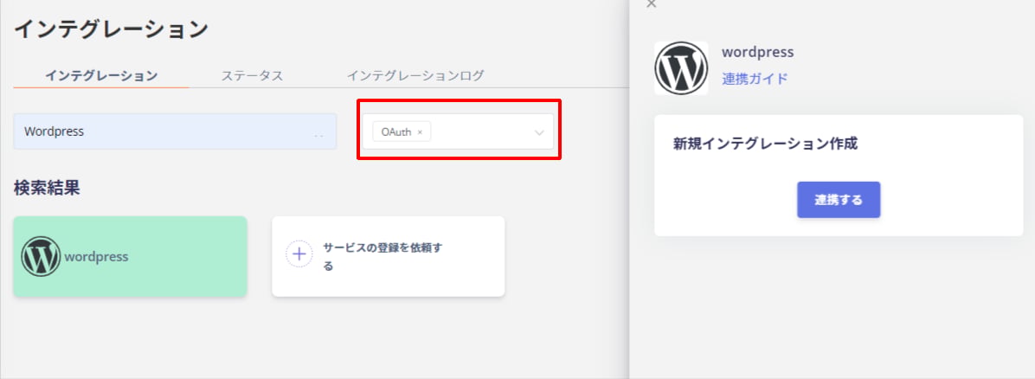
Task: Close the wordpress side panel with X
Action: (x=652, y=3)
